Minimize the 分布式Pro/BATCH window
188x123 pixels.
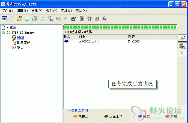(x=171, y=4)
